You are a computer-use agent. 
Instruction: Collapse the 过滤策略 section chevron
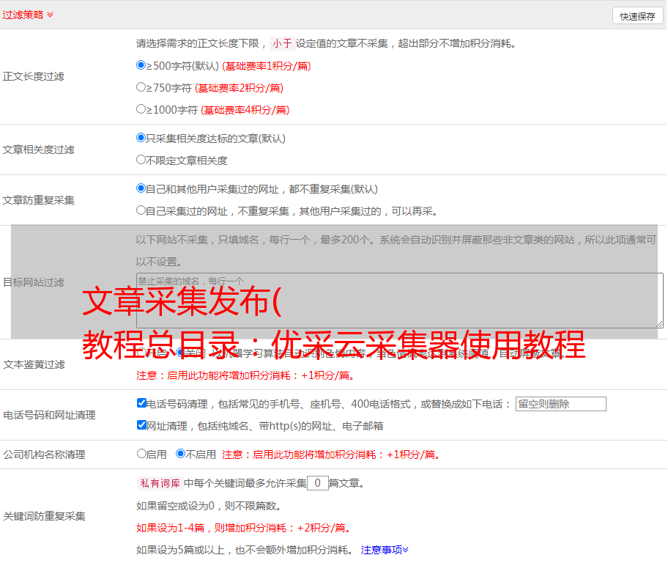click(50, 15)
